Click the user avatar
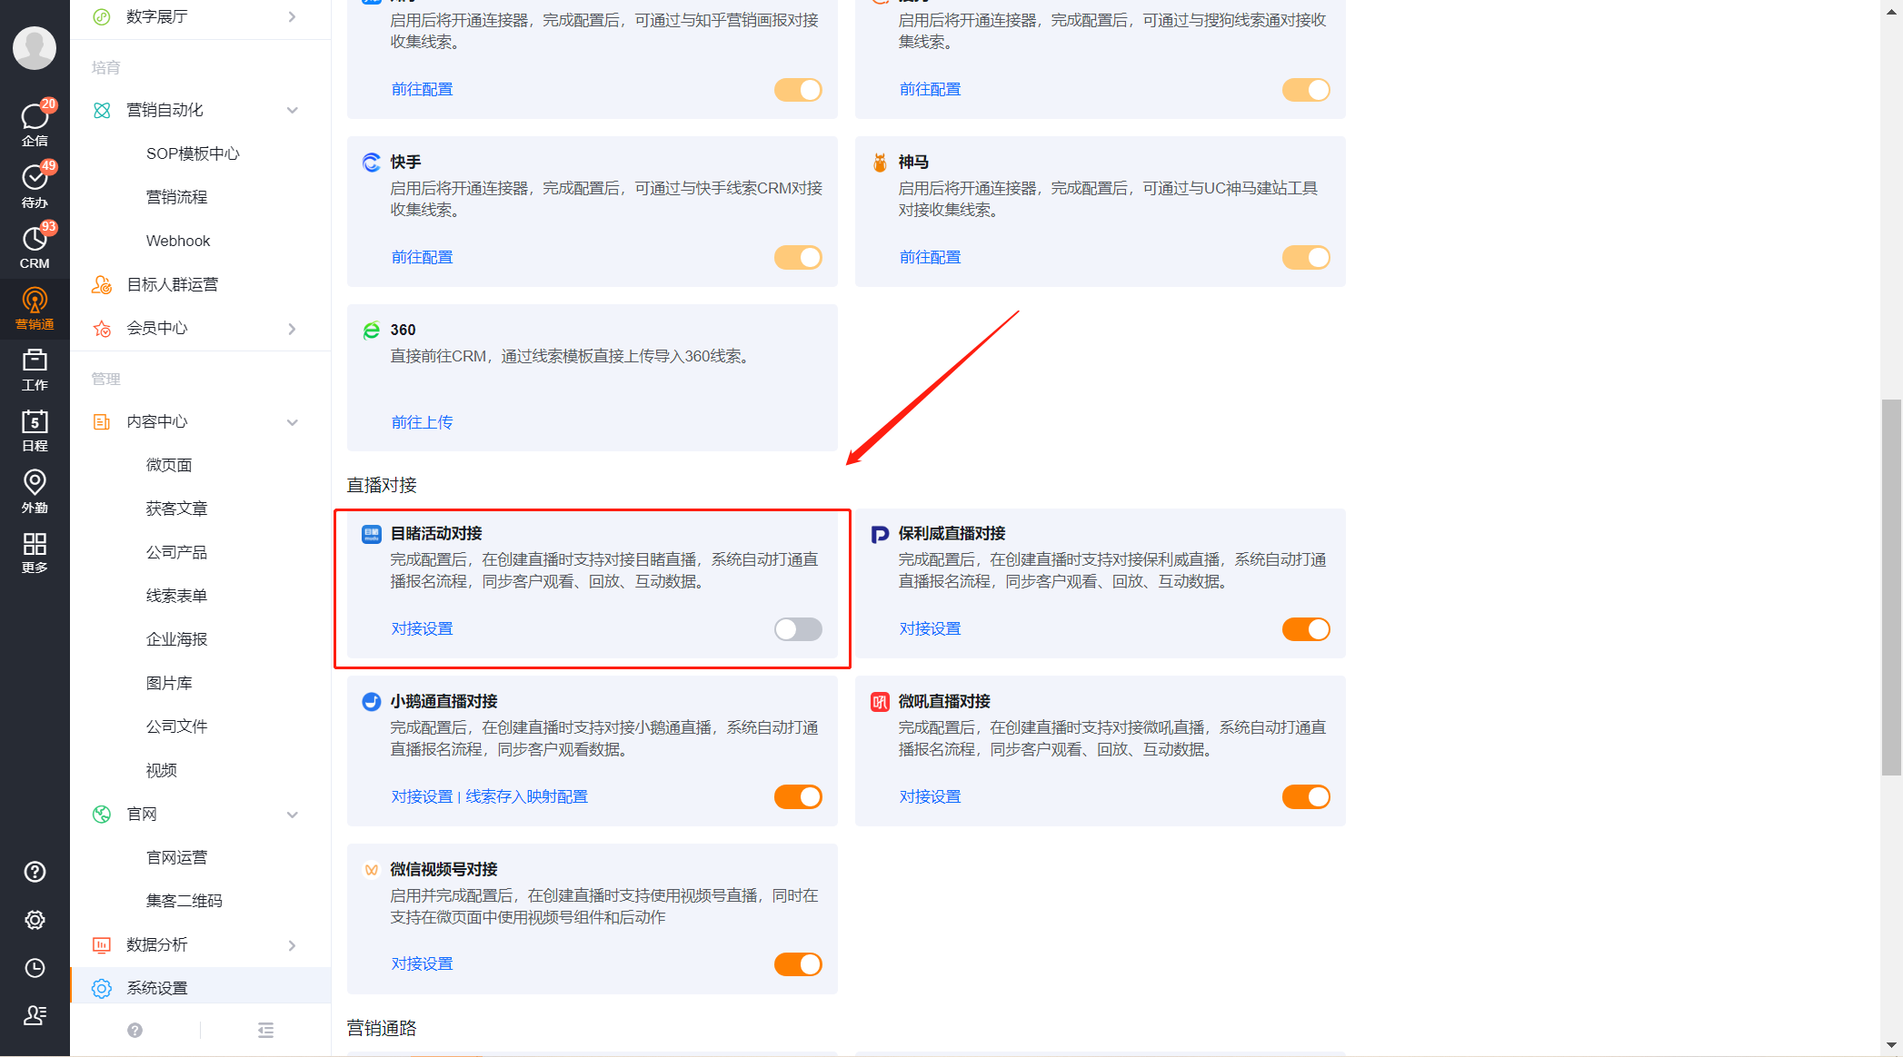This screenshot has width=1903, height=1057. point(35,47)
